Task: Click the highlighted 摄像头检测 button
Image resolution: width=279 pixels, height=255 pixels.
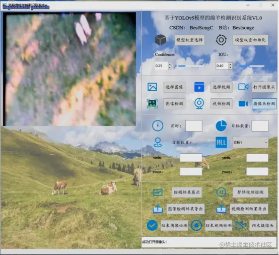Action: tap(264, 104)
